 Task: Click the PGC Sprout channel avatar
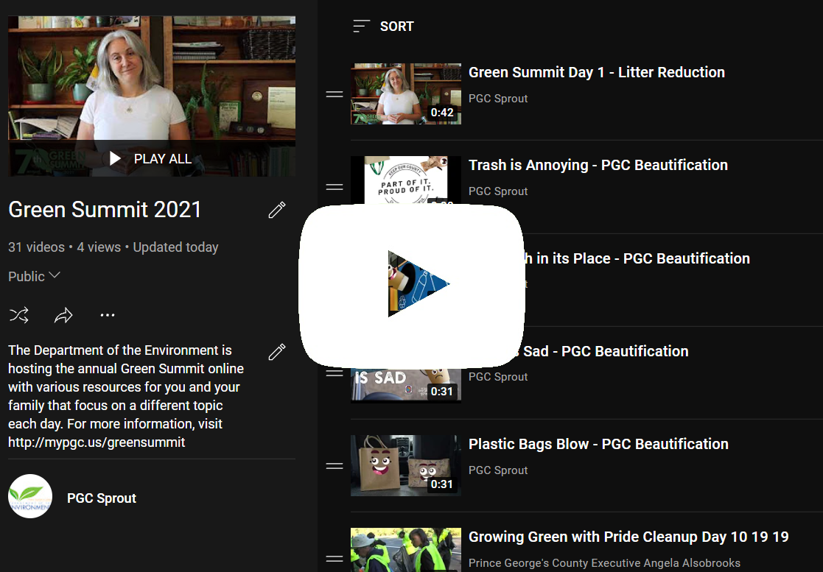(x=30, y=497)
